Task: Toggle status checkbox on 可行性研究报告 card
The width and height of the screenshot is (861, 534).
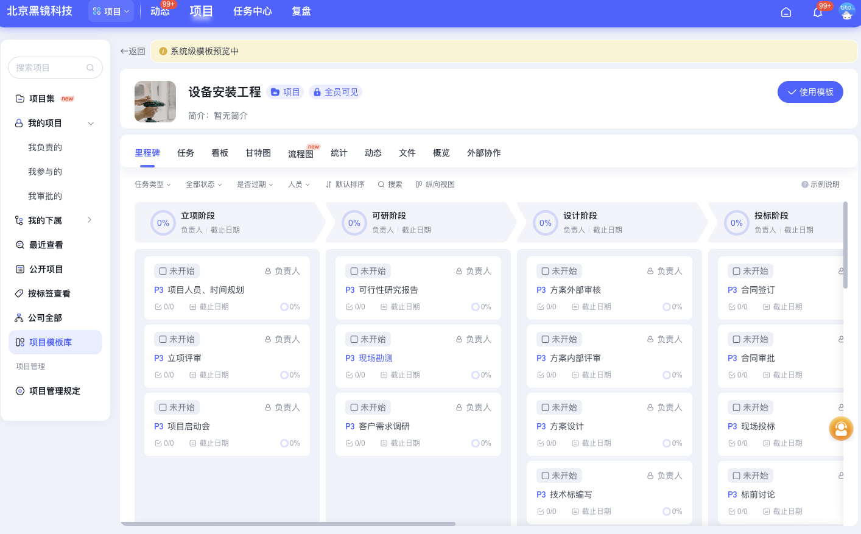Action: point(354,271)
